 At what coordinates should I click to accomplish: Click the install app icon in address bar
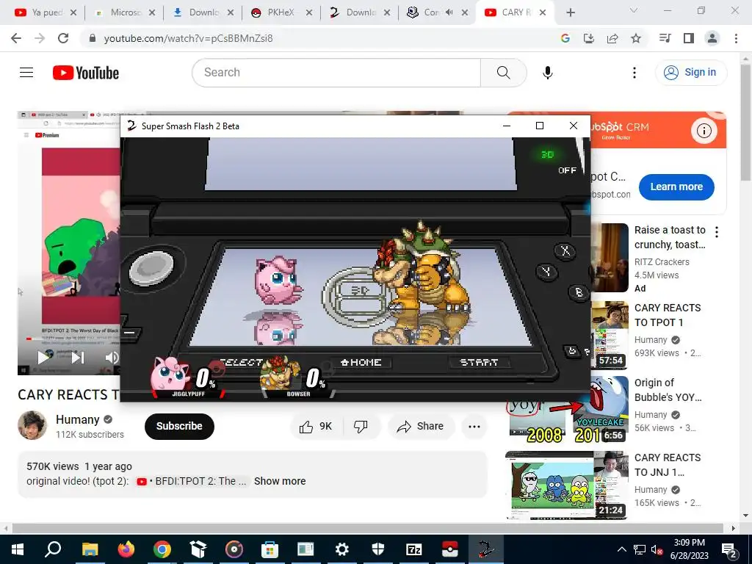pos(589,38)
